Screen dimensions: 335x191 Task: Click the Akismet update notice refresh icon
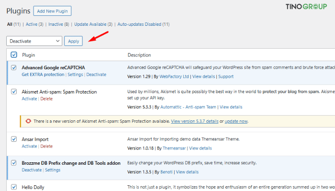pyautogui.click(x=28, y=121)
